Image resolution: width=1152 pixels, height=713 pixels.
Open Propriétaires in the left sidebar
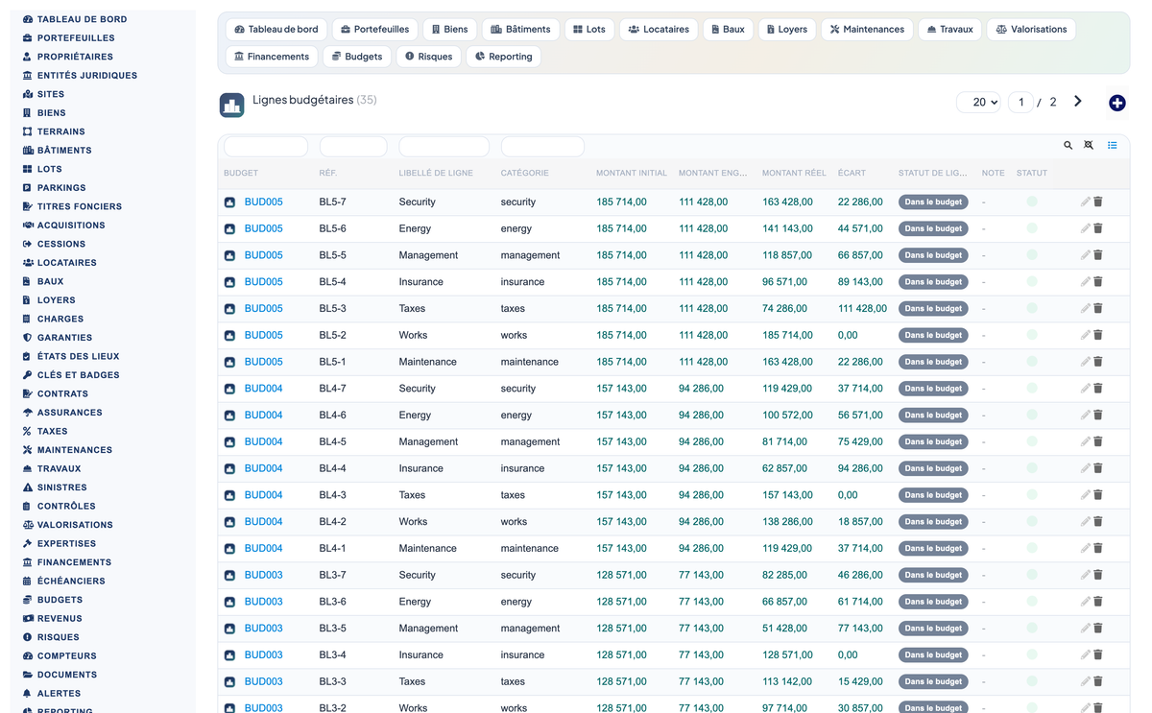[75, 57]
